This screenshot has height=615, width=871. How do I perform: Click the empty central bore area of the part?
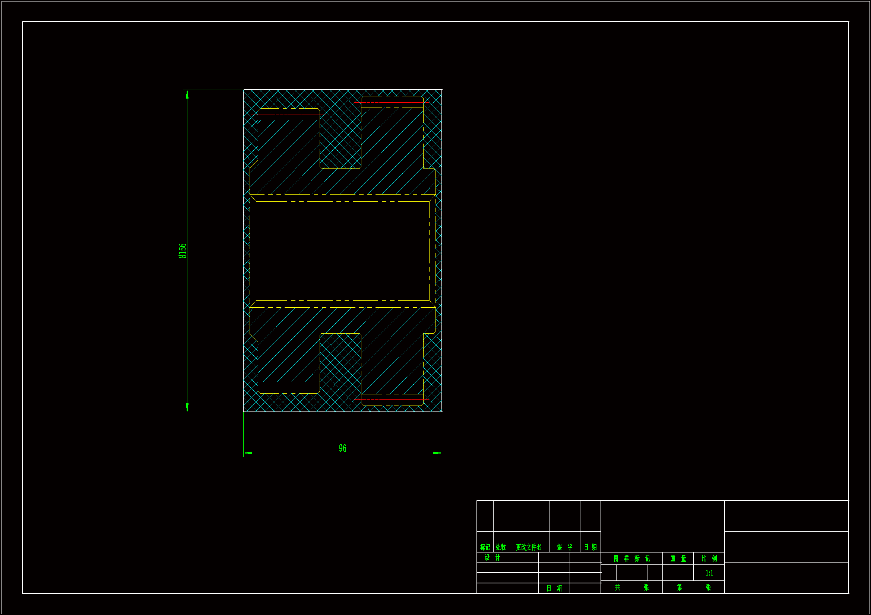(343, 227)
